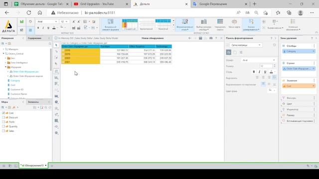Save discovery with floppy disk icon
Image resolution: width=319 pixels, height=179 pixels.
200,38
